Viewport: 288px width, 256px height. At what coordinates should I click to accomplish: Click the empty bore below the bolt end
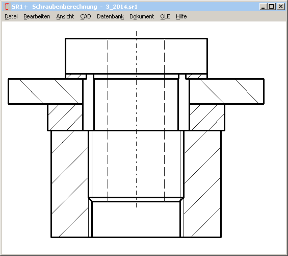(x=136, y=219)
